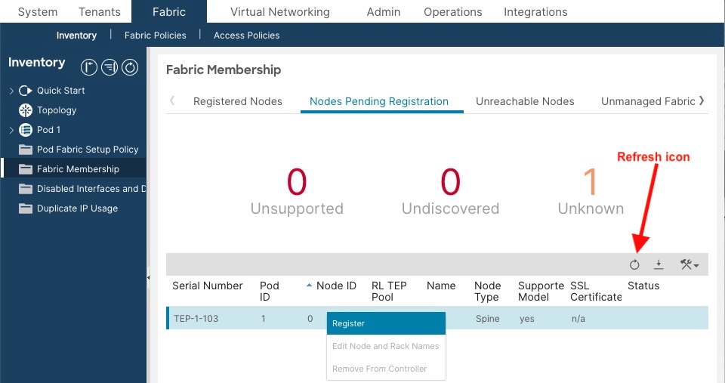Click the list-lines icon beside Inventory

110,67
